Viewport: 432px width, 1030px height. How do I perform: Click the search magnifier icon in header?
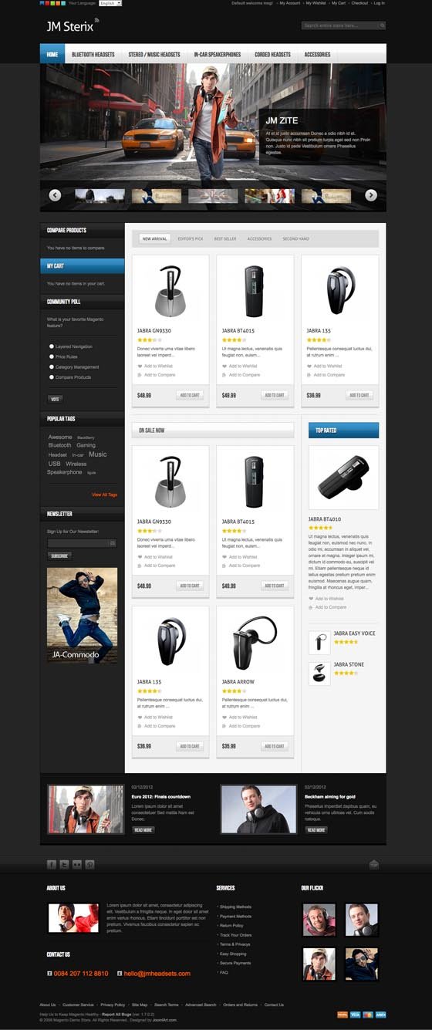point(383,25)
